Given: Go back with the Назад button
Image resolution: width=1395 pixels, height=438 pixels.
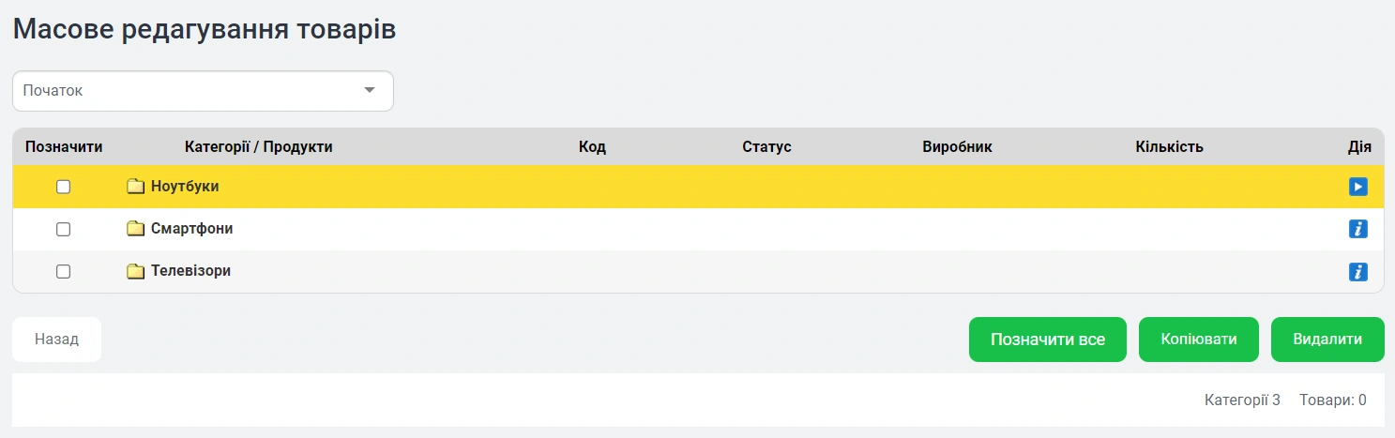Looking at the screenshot, I should tap(56, 340).
